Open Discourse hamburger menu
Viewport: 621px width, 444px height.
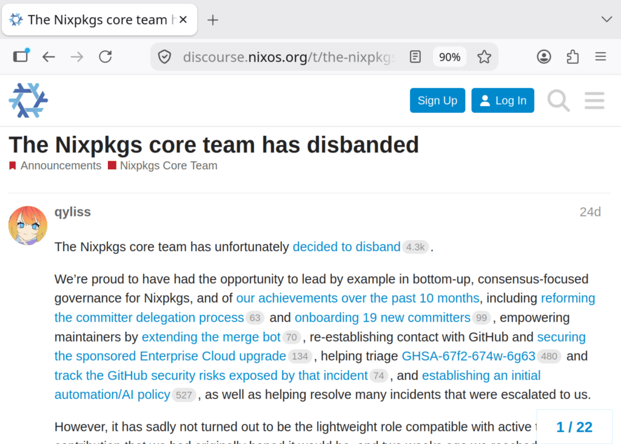[x=594, y=101]
